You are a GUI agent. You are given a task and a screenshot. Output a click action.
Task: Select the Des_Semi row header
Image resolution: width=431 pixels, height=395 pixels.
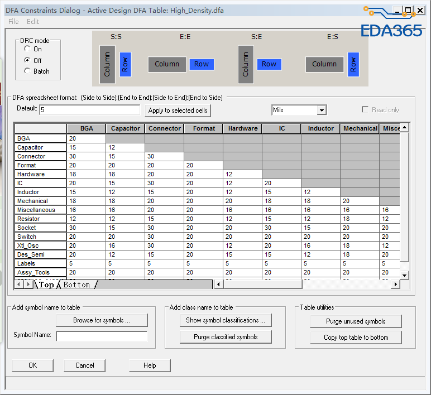click(40, 254)
